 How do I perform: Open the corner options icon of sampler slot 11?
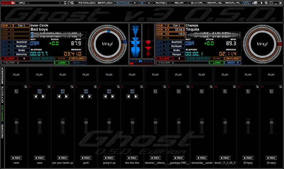coord(257,87)
